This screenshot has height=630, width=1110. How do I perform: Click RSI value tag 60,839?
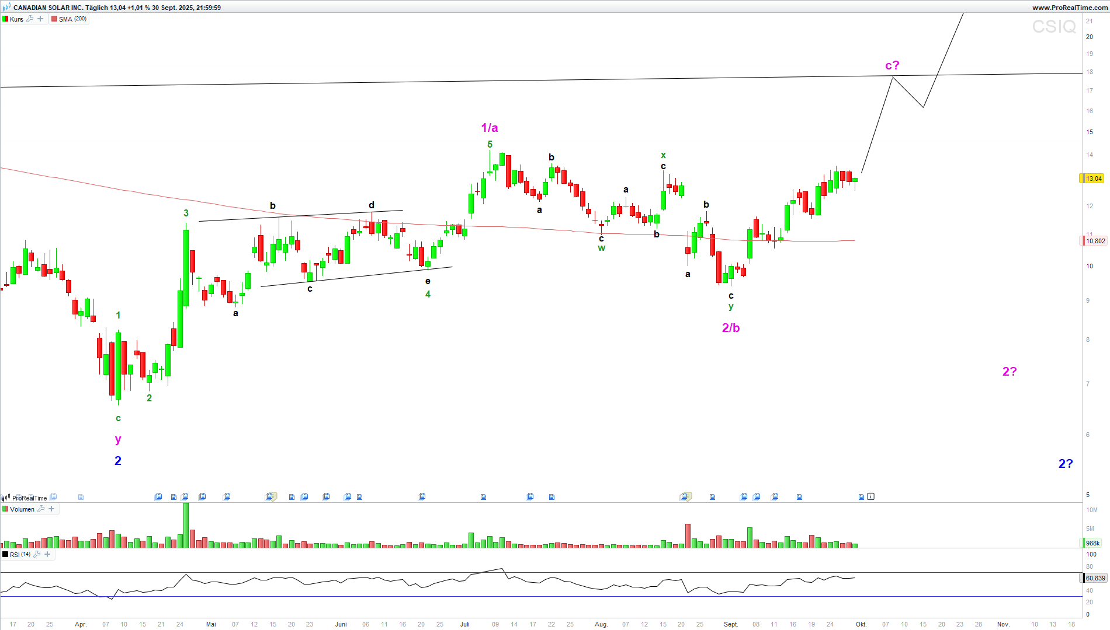pos(1095,578)
